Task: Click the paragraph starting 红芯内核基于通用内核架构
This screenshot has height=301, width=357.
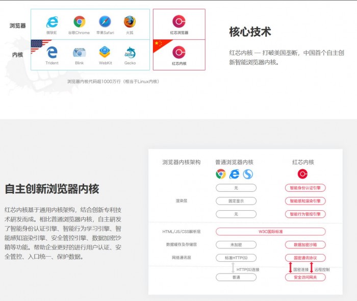Action: coord(63,233)
